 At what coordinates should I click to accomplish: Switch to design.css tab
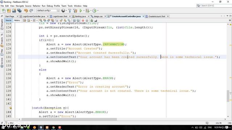pyautogui.click(x=98, y=16)
